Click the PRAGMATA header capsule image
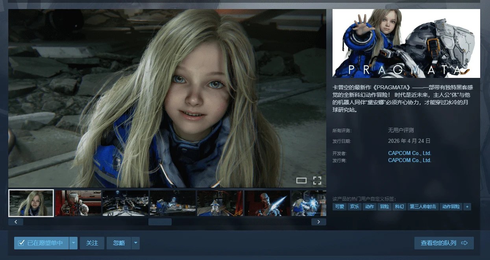Image resolution: width=490 pixels, height=260 pixels. [x=406, y=43]
